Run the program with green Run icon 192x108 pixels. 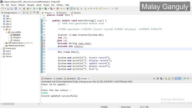[40, 9]
